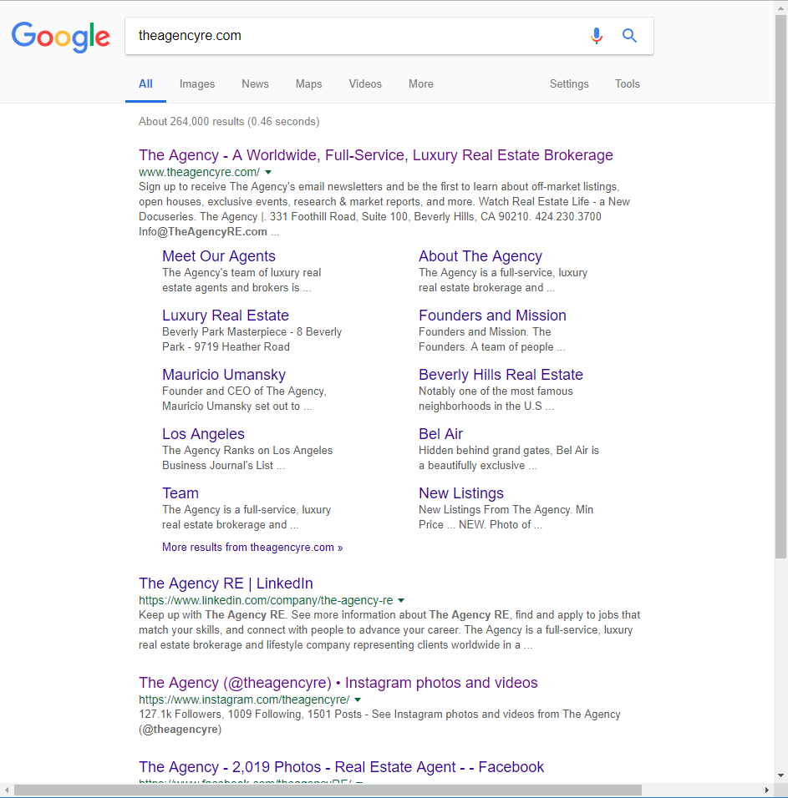Open the Maps tab
788x798 pixels.
pyautogui.click(x=308, y=84)
